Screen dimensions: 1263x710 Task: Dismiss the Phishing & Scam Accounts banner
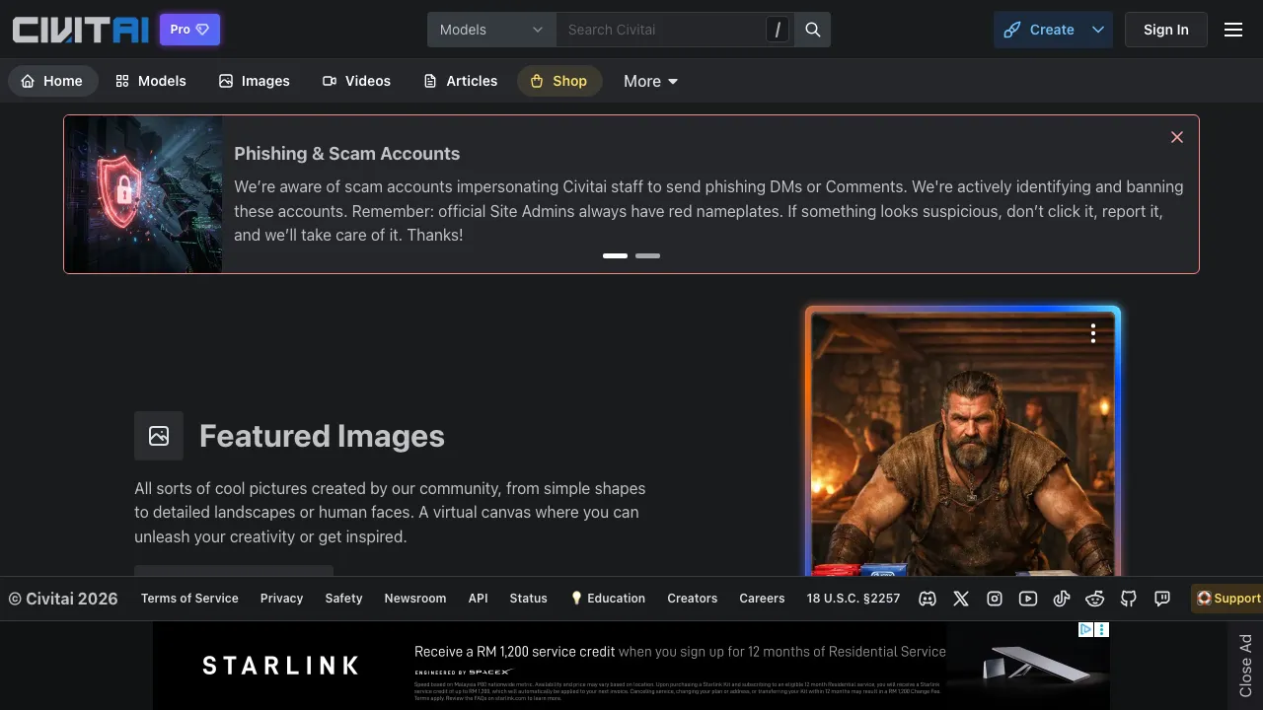point(1176,137)
